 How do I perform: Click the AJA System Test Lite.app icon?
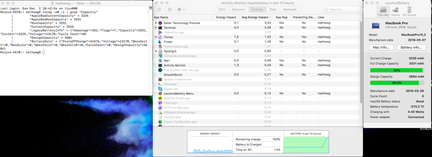(x=160, y=70)
